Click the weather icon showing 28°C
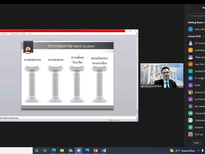 pos(172,150)
